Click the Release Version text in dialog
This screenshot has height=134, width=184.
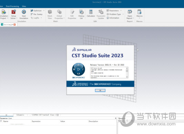click(x=107, y=65)
